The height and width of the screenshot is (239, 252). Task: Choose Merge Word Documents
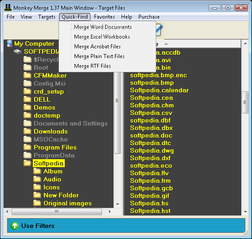[x=107, y=27]
